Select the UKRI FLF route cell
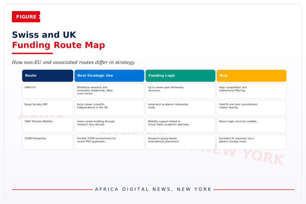This screenshot has width=306, height=204. point(48,91)
